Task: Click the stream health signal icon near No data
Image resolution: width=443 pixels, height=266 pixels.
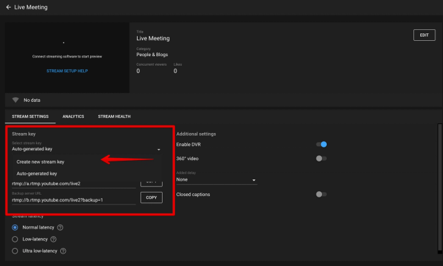Action: 15,100
